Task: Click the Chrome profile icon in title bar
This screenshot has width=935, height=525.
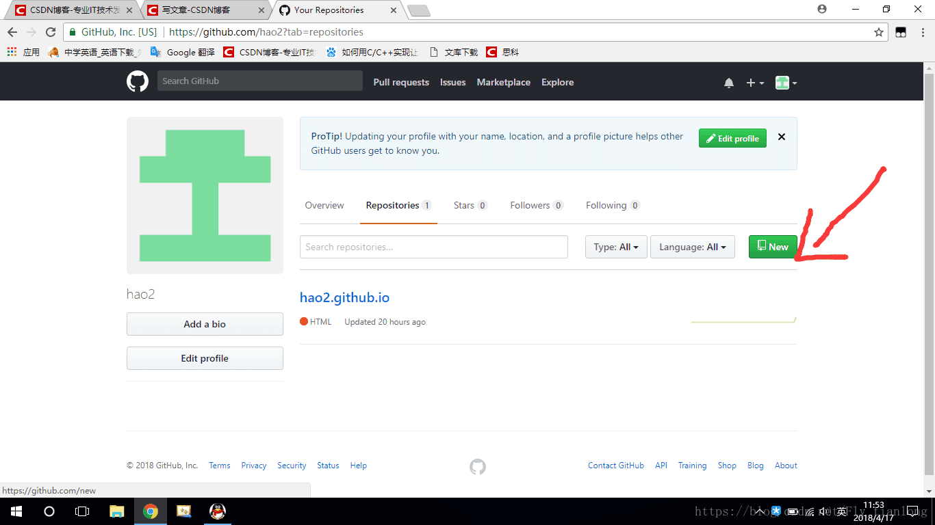Action: click(x=822, y=9)
